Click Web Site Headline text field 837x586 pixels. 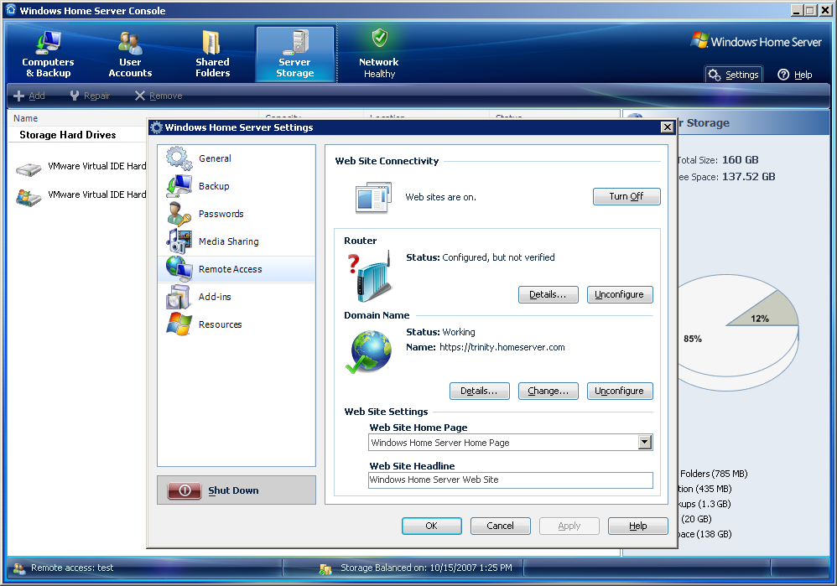tap(510, 480)
